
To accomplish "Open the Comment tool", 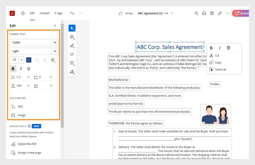I will [72, 37].
